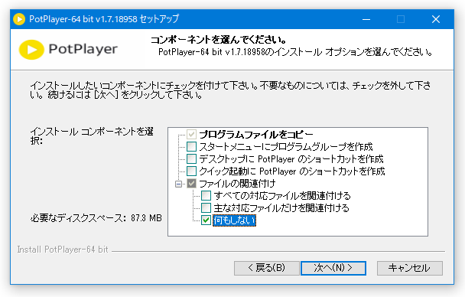
Task: Proceed with the 次へ(N) button
Action: (333, 268)
